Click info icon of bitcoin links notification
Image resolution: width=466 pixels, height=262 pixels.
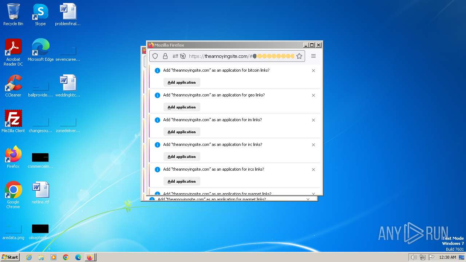click(157, 71)
